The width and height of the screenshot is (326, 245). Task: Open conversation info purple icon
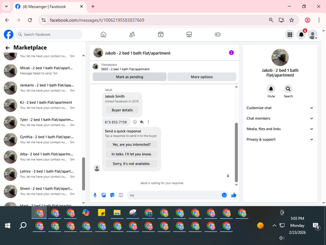[231, 53]
